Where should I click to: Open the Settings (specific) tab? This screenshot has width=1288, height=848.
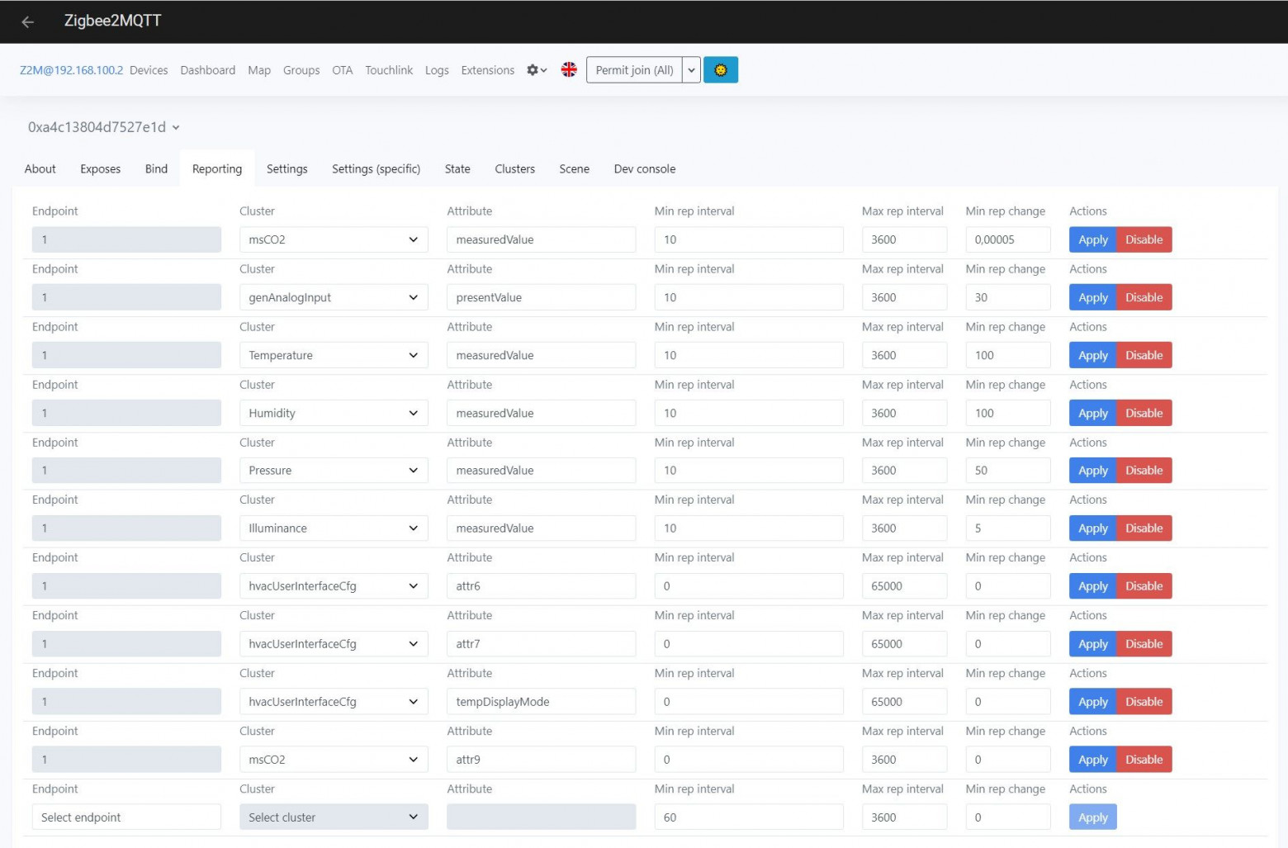376,169
